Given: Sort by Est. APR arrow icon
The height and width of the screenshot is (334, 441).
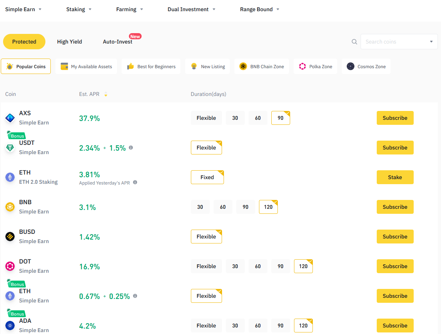Looking at the screenshot, I should coord(106,94).
